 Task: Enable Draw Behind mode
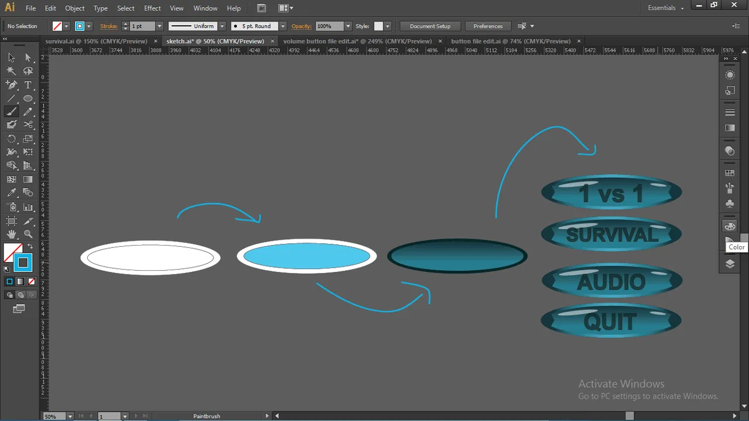(20, 295)
